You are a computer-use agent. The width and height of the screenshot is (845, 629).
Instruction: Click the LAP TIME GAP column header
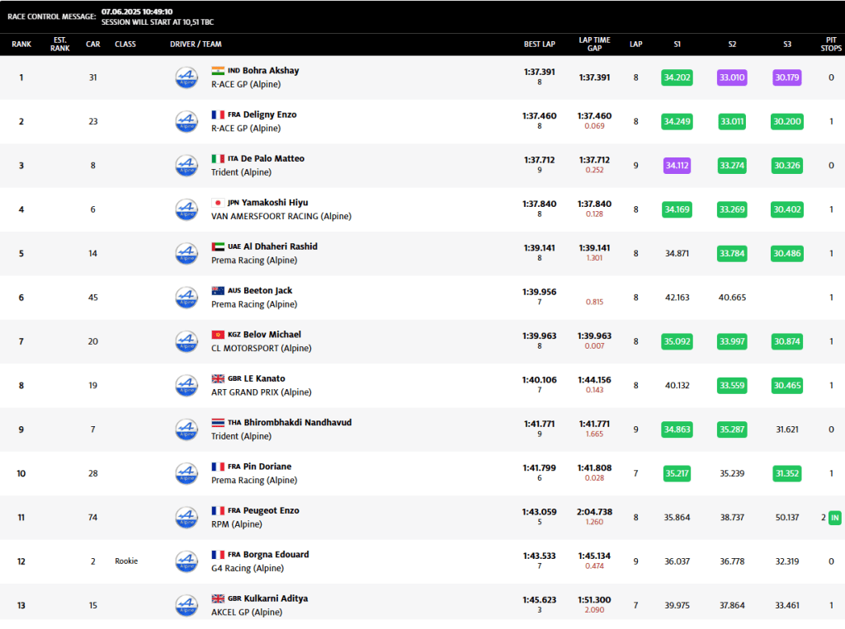click(594, 45)
